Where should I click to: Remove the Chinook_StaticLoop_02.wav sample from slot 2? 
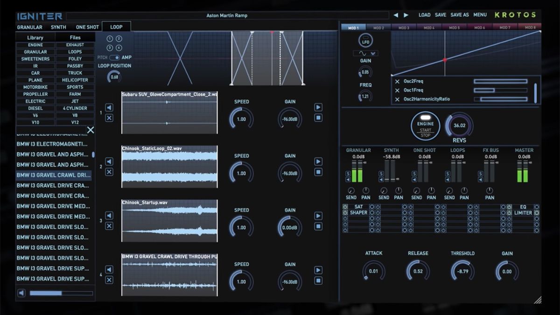[109, 172]
